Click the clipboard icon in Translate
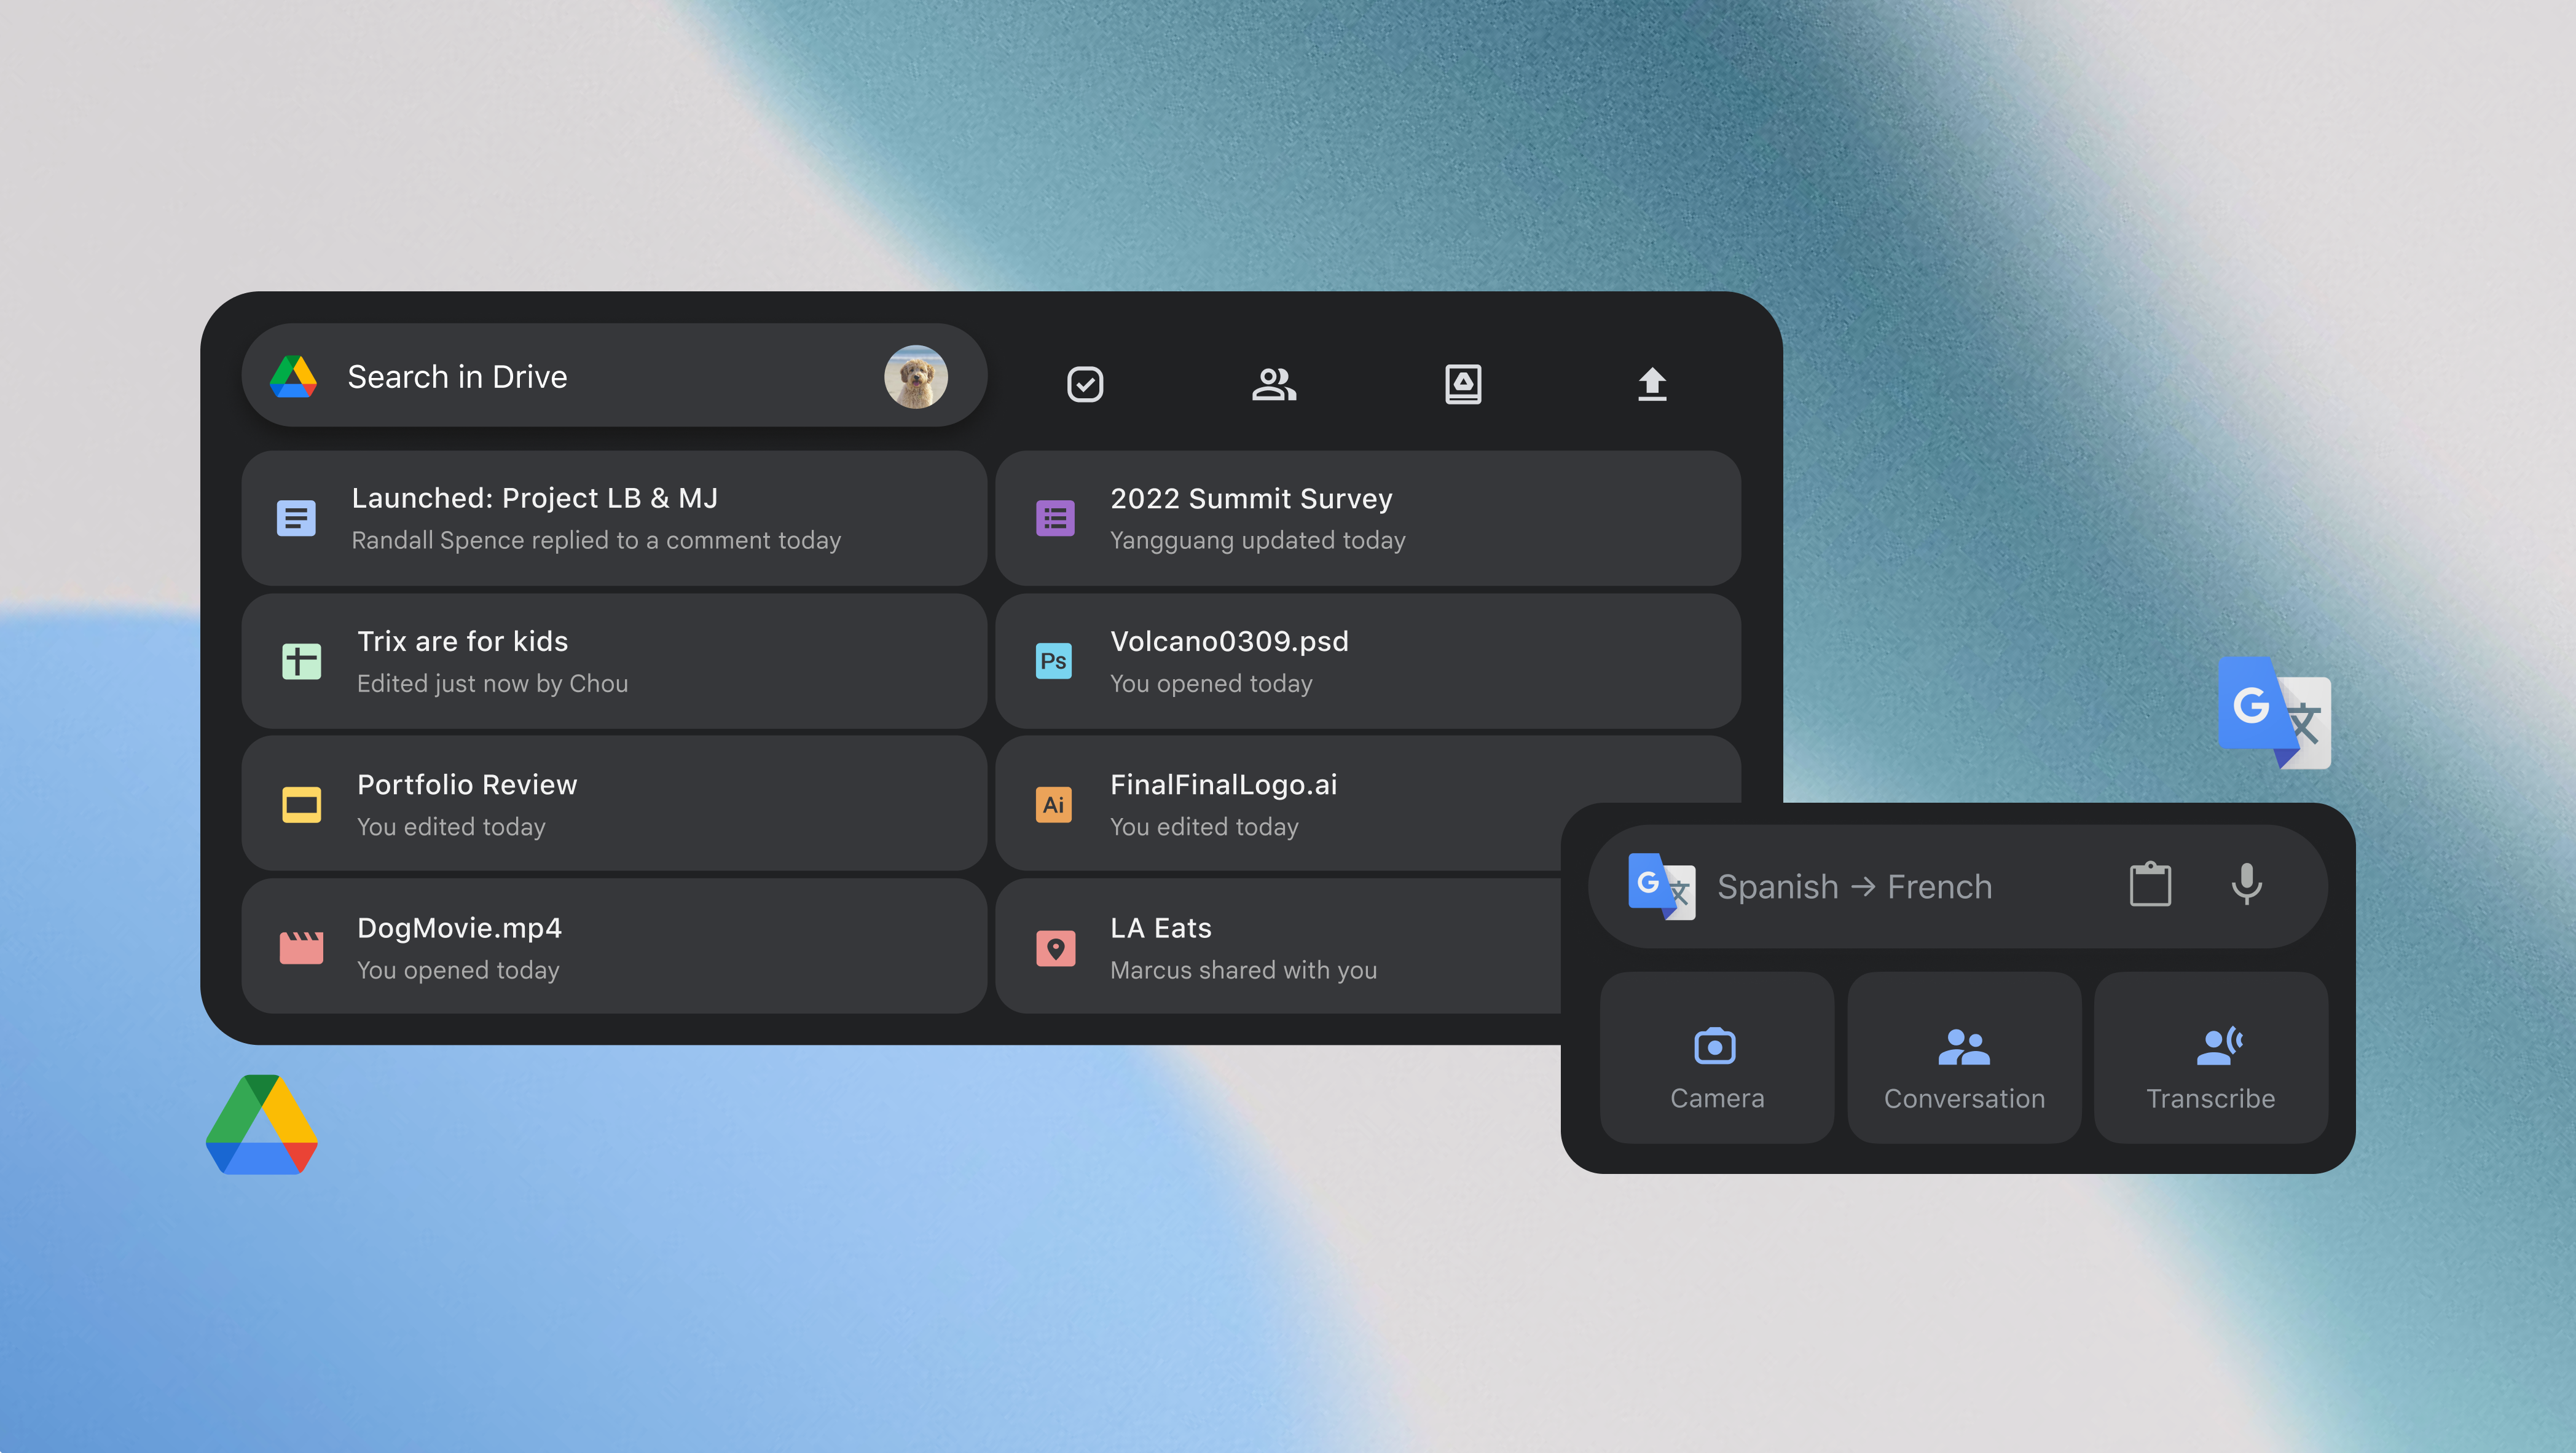Image resolution: width=2576 pixels, height=1453 pixels. click(2151, 885)
